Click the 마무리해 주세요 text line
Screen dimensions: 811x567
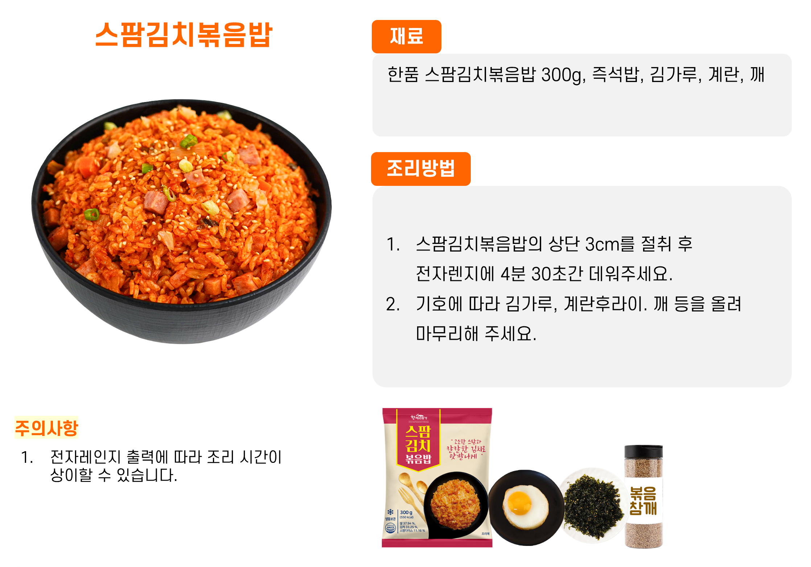tap(476, 334)
